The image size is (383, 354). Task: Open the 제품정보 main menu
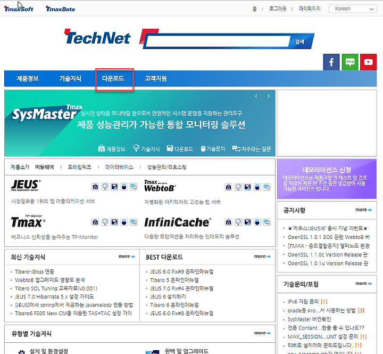pos(27,78)
